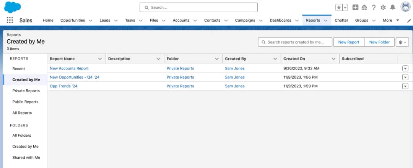Open Report Name column sort chevron
The width and height of the screenshot is (413, 168).
click(100, 59)
